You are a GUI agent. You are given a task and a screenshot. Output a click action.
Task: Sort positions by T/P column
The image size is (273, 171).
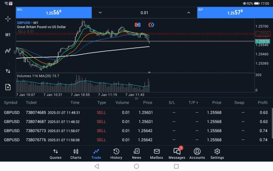(x=193, y=102)
